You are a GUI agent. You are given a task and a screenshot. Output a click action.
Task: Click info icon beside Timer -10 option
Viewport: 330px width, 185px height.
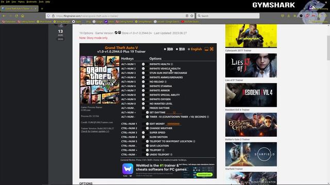208,117
